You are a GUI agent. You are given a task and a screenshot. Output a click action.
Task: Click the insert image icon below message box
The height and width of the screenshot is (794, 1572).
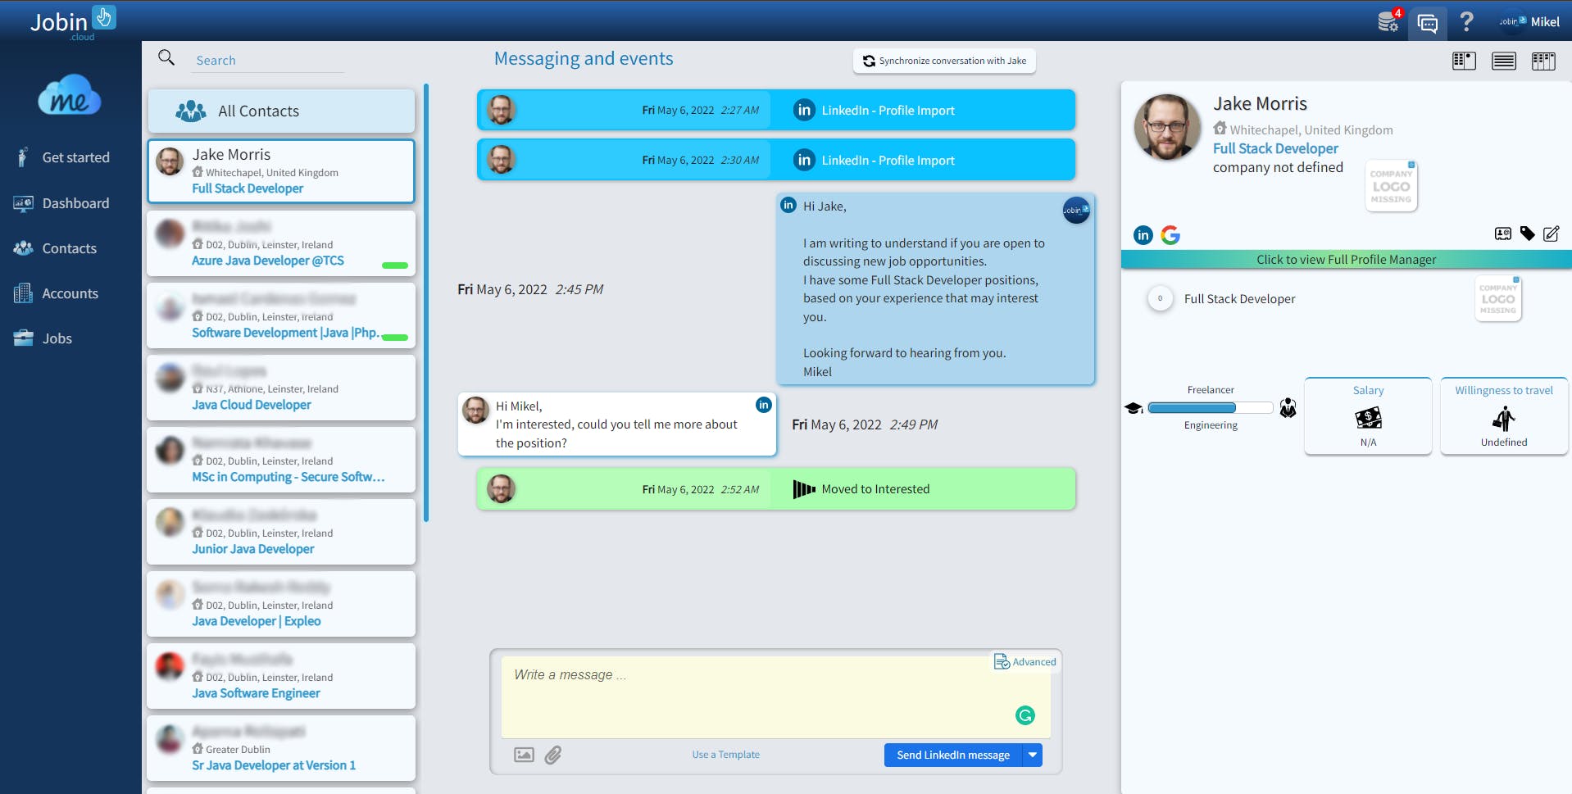pos(524,755)
